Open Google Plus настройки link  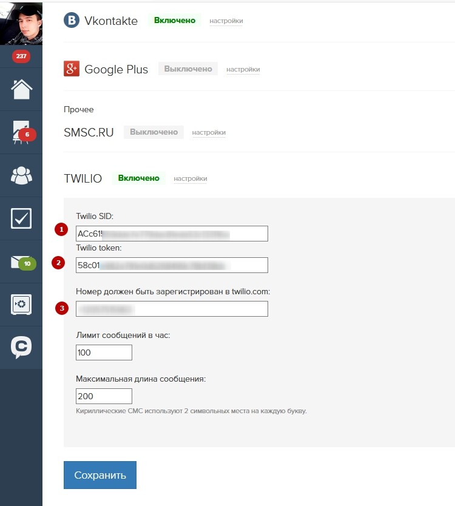click(x=243, y=69)
